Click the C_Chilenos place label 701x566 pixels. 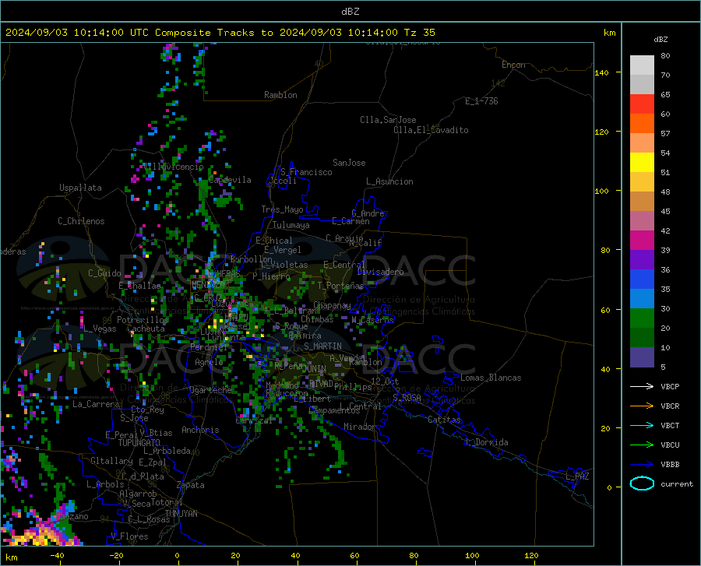(x=81, y=221)
